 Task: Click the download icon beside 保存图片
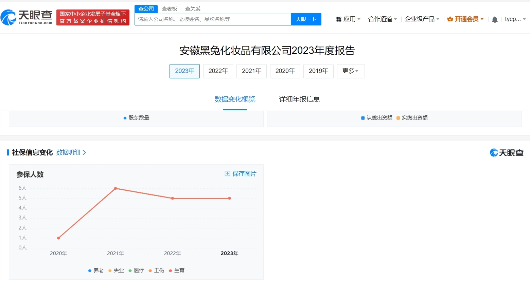[227, 174]
